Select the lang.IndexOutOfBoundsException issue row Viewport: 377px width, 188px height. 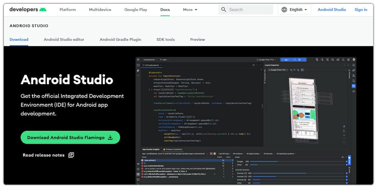click(x=187, y=171)
